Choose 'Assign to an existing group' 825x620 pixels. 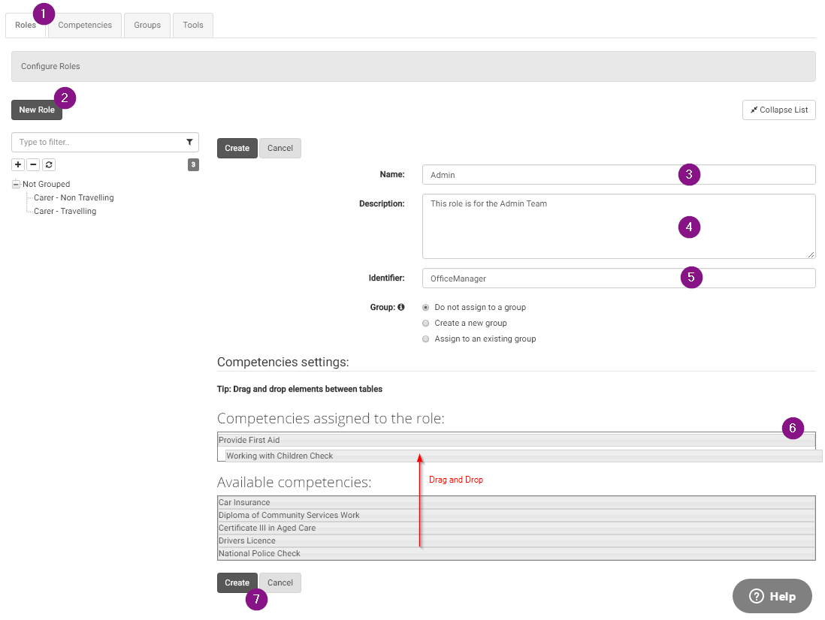[426, 339]
